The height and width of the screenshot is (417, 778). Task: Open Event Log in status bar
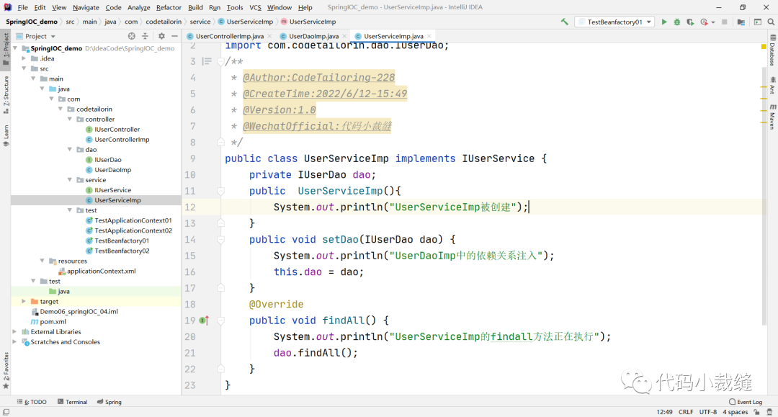(745, 402)
